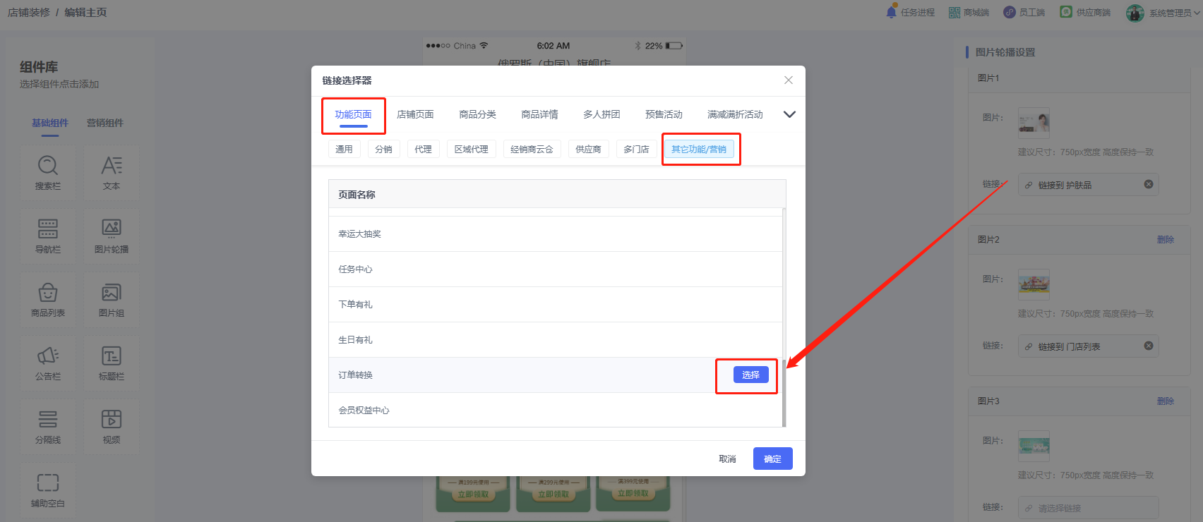Open the 供应商端 supplier portal
This screenshot has width=1203, height=522.
pos(1085,13)
